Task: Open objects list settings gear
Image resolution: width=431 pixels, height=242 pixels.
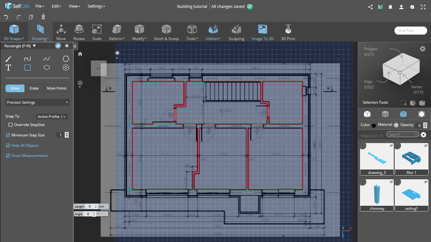Action: (x=423, y=135)
